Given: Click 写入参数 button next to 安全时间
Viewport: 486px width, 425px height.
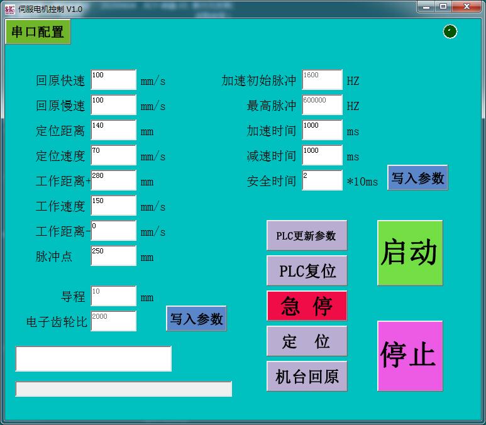Looking at the screenshot, I should pos(417,178).
